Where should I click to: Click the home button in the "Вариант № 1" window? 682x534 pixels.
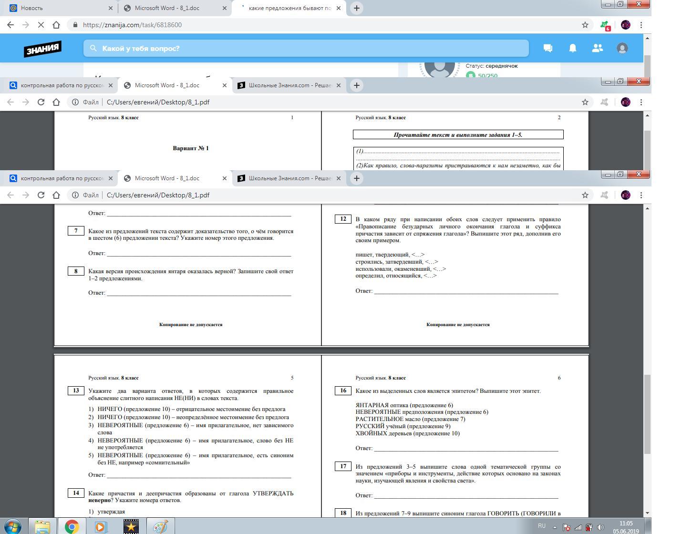(56, 102)
